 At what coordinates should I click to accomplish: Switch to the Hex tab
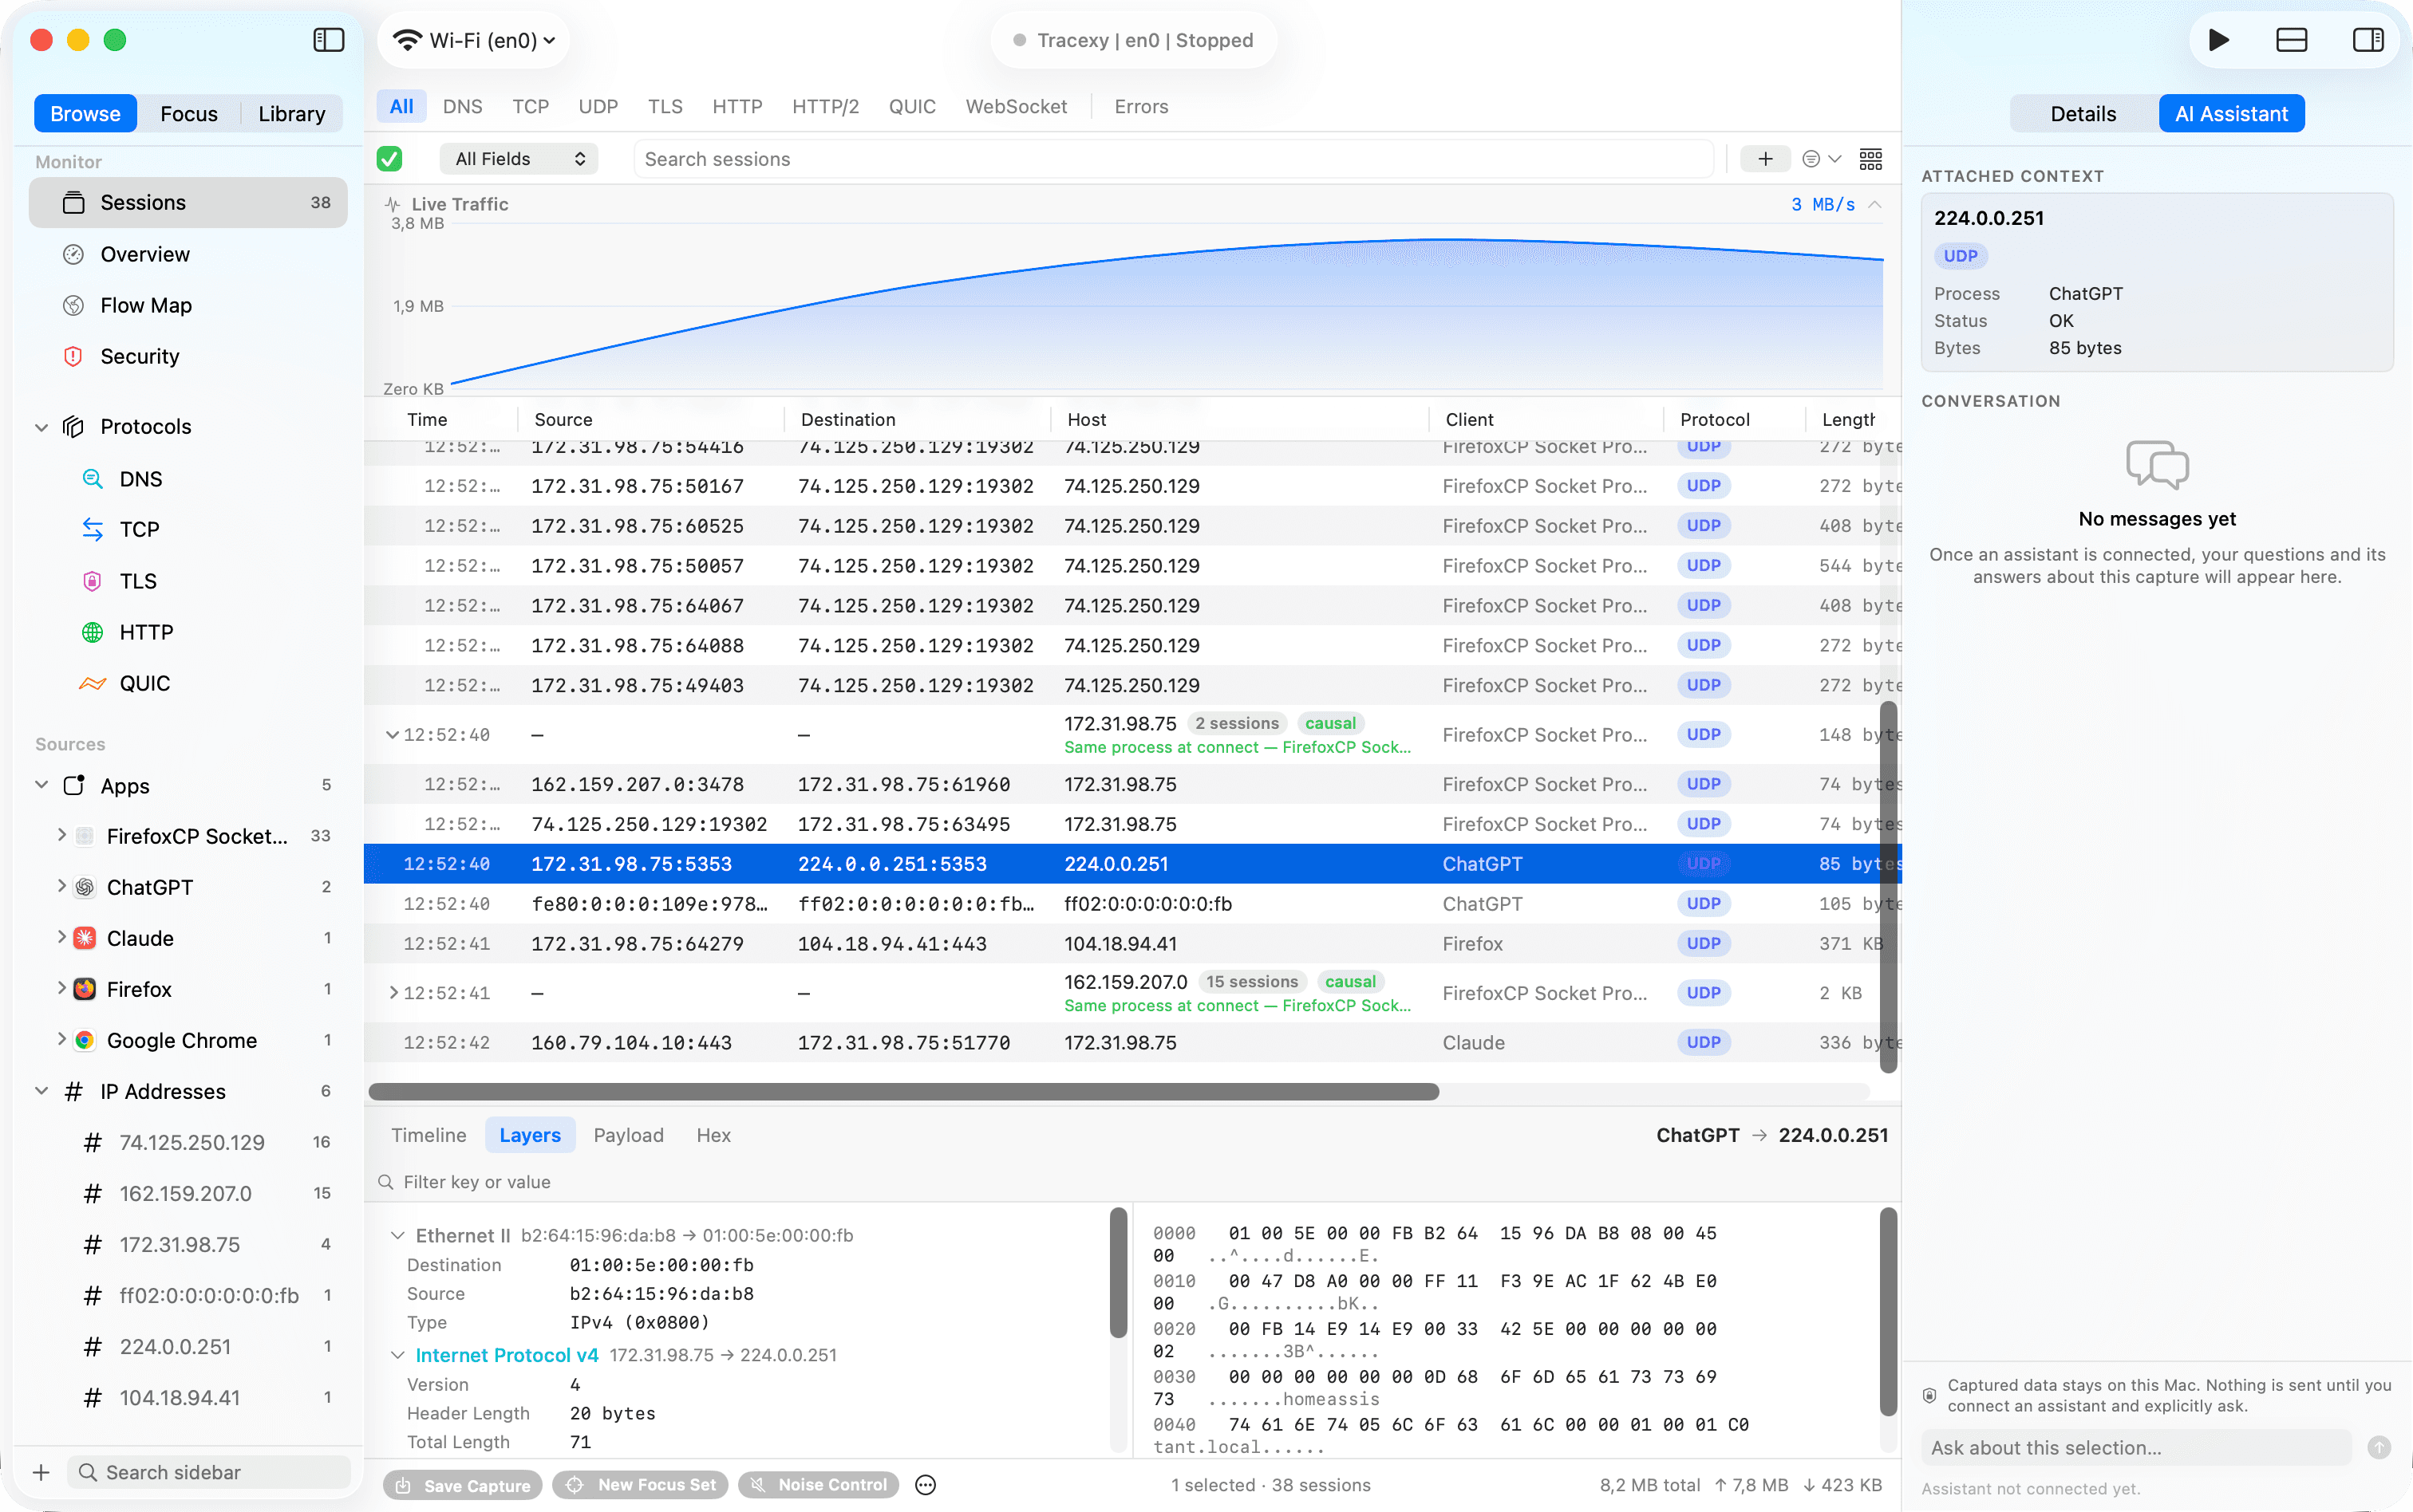713,1135
